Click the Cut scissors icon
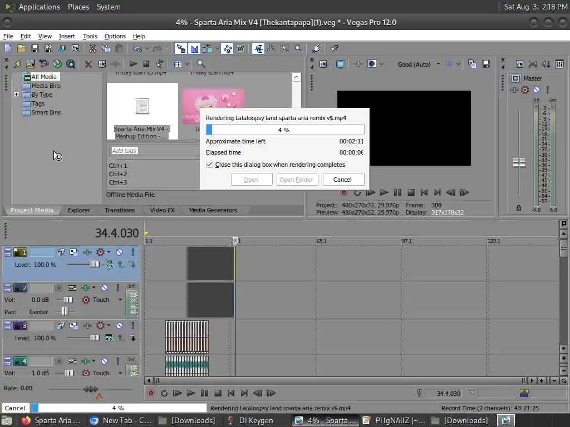570x427 pixels. 93,48
